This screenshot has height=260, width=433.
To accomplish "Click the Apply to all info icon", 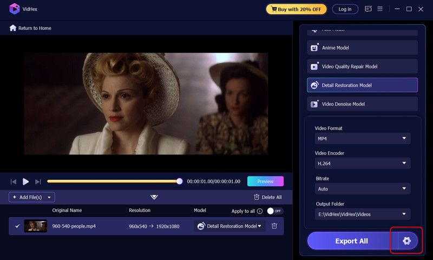I will 260,211.
